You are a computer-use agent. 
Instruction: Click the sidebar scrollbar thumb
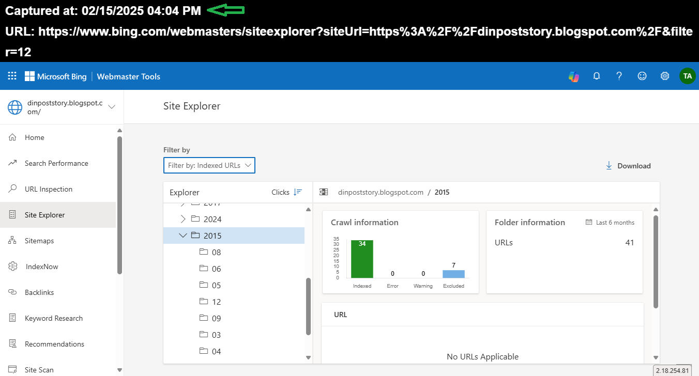point(120,205)
